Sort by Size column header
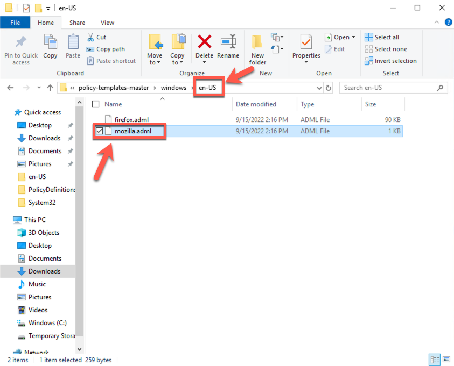Viewport: 454px width, 366px height. click(x=371, y=104)
